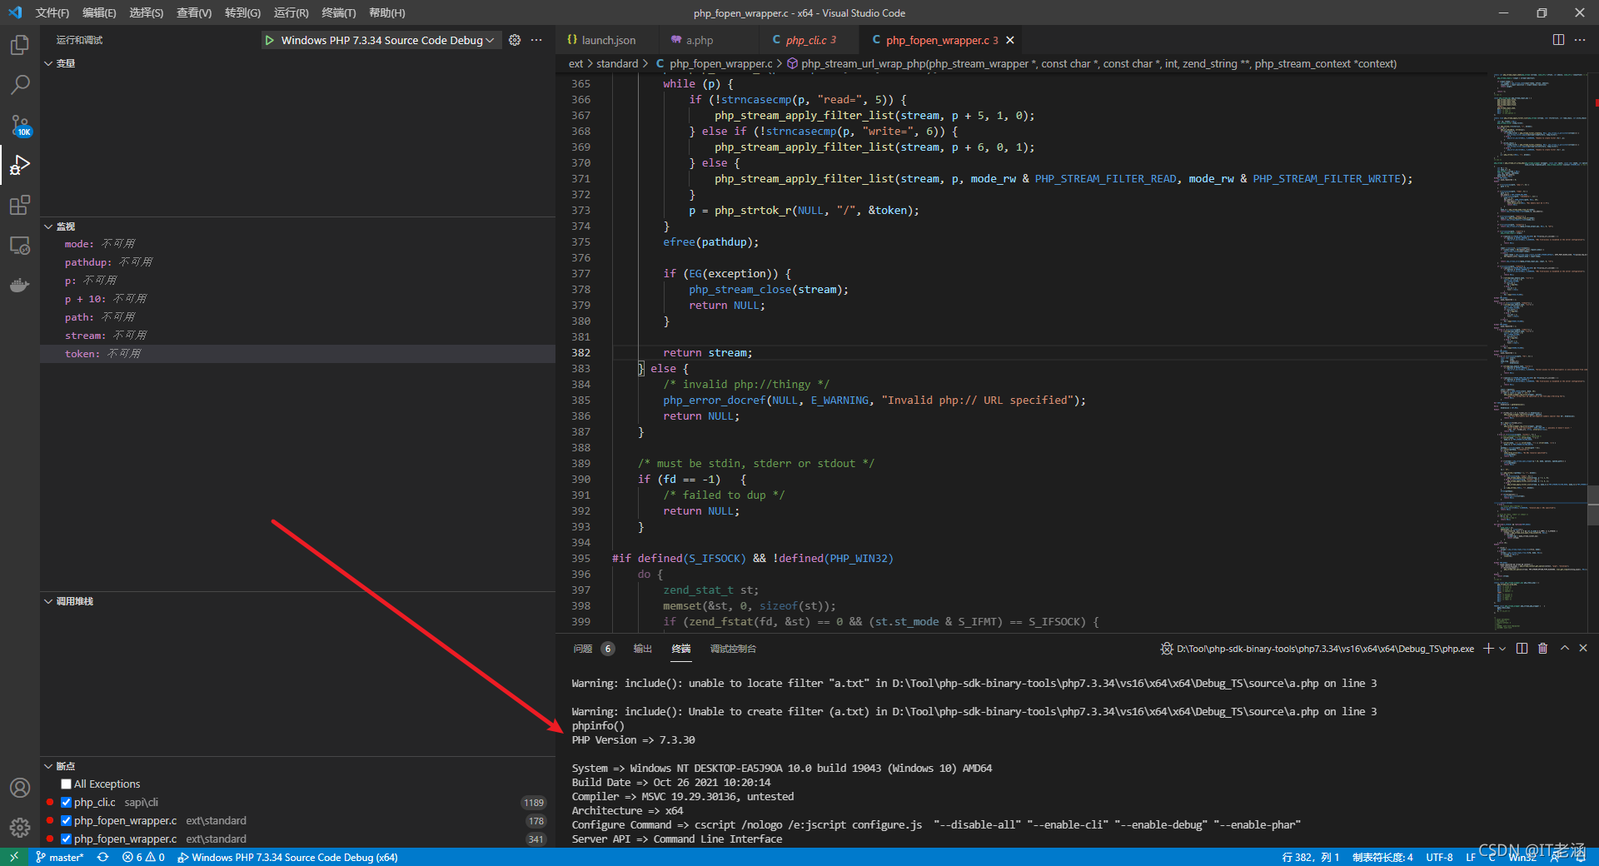Select the 'p + 10' watch expression

(297, 299)
